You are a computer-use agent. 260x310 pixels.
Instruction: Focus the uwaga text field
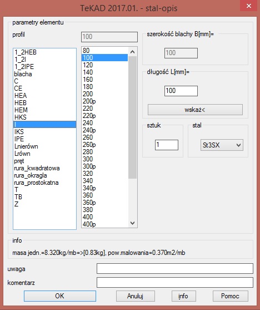tap(174, 268)
